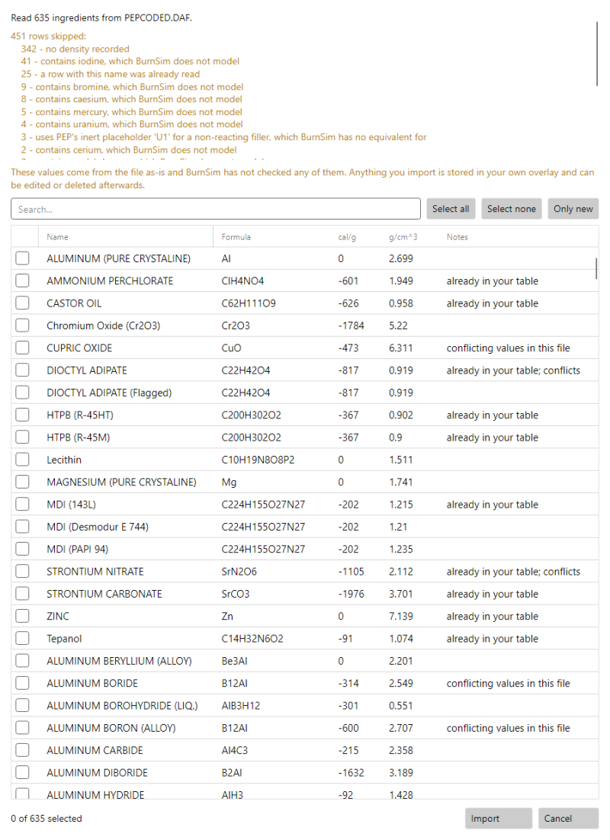Click the cal/g value -1632
The image size is (610, 840).
351,772
